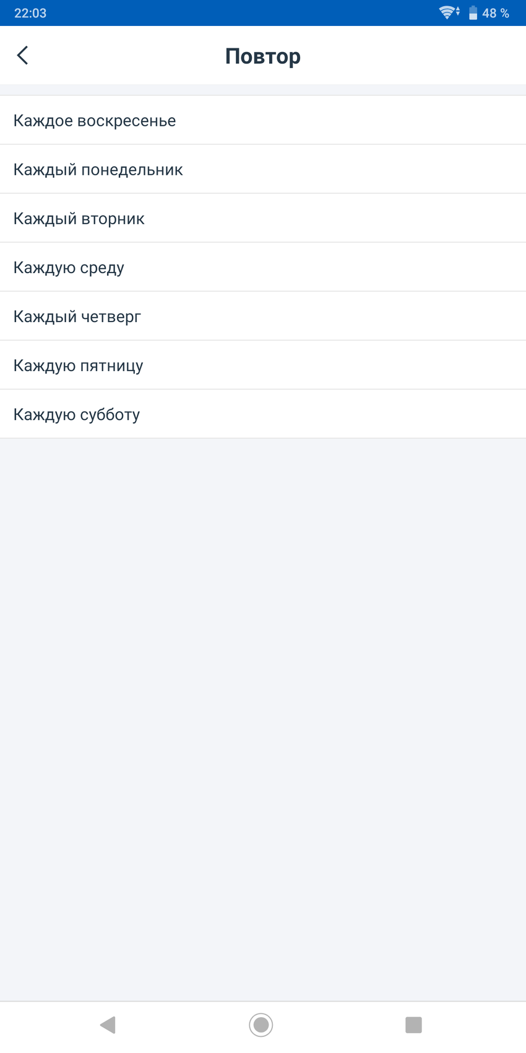This screenshot has height=1053, width=526.
Task: Tap the battery icon in status bar
Action: [473, 13]
